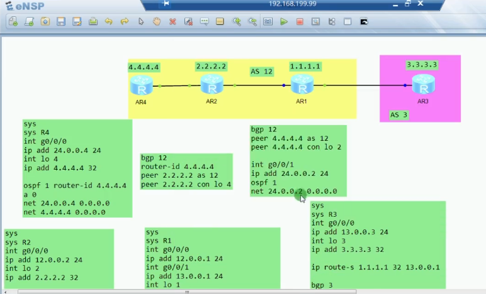This screenshot has height=294, width=486.
Task: Click the line 'peer 2.2.2.2 con lo 4'
Action: 186,185
